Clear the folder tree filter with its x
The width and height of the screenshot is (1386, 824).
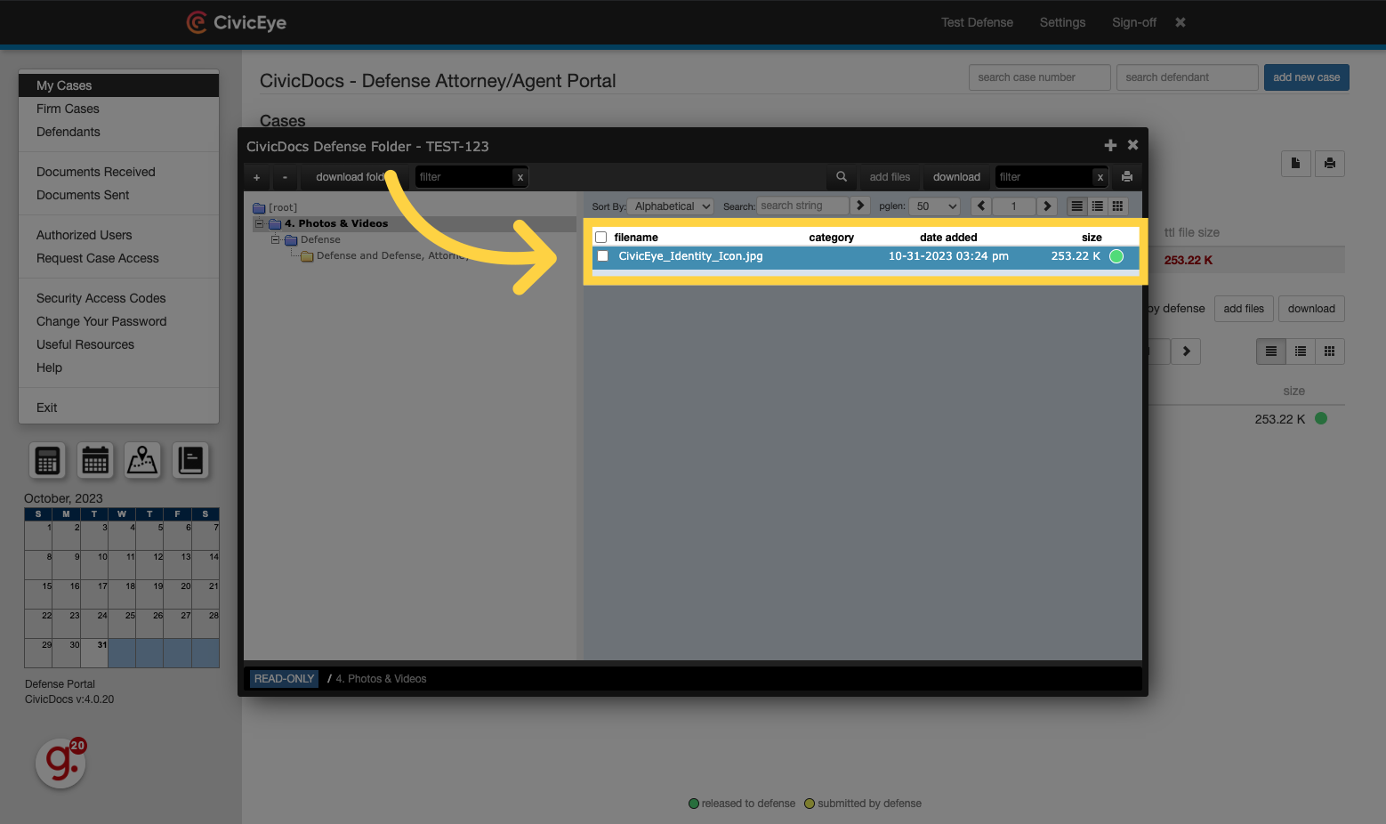(520, 177)
